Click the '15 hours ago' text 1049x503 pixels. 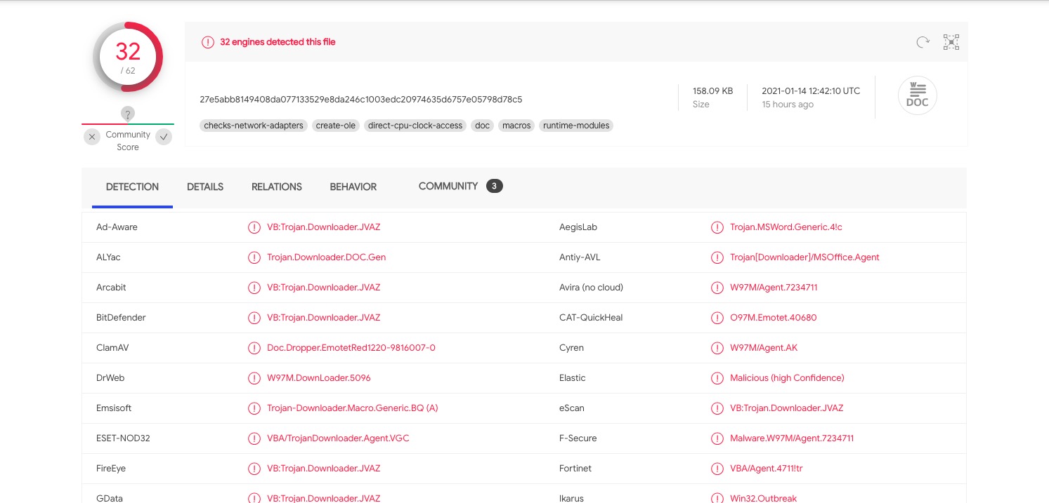click(x=788, y=105)
